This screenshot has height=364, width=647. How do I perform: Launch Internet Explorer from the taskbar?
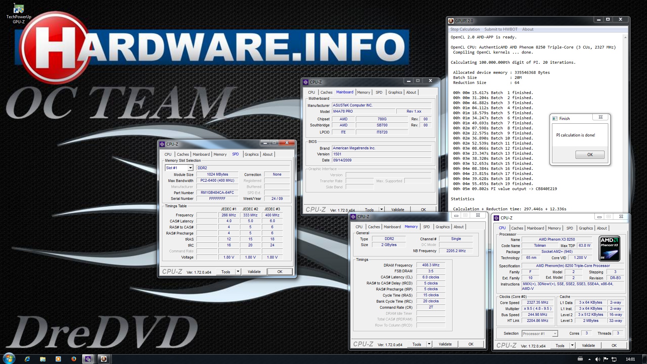(27, 359)
